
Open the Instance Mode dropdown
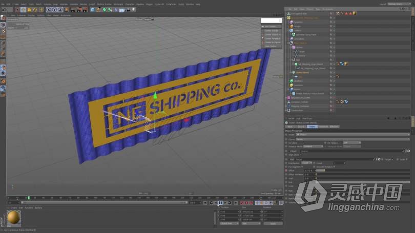tap(313, 146)
